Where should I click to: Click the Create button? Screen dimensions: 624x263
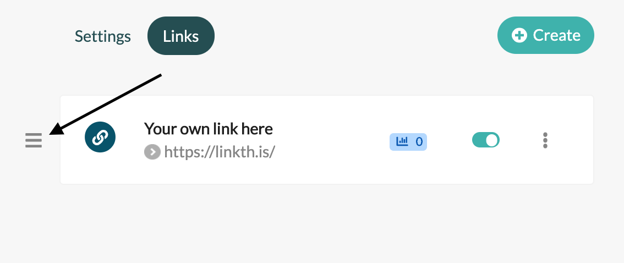546,35
